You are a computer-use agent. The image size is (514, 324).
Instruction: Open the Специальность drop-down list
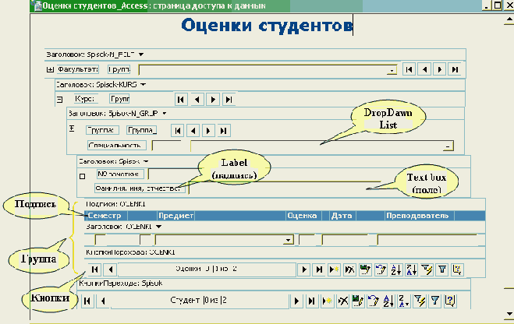[448, 145]
